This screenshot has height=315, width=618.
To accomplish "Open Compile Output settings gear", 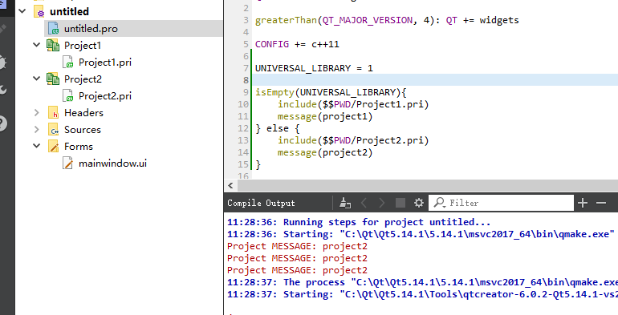I will [x=419, y=203].
